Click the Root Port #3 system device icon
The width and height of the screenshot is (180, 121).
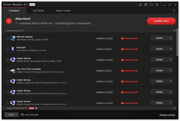[x=13, y=92]
